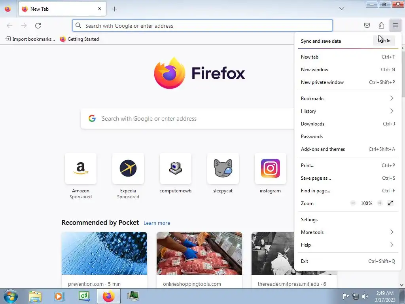405x304 pixels.
Task: Open the Action Center flag icon
Action: (x=346, y=296)
